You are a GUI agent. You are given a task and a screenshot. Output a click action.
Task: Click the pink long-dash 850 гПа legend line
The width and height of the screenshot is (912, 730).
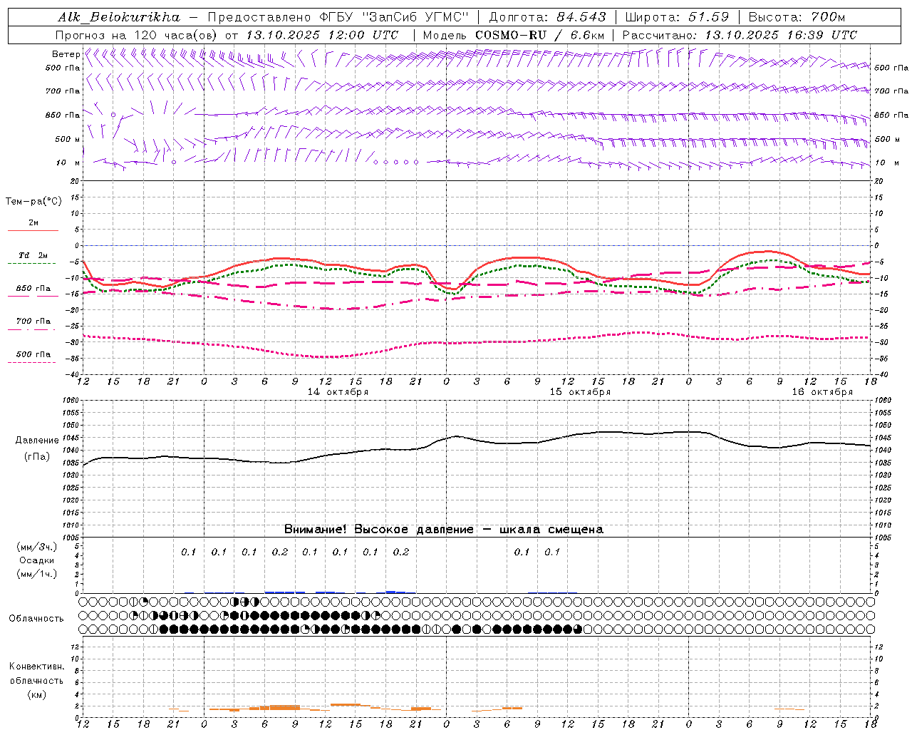33,296
